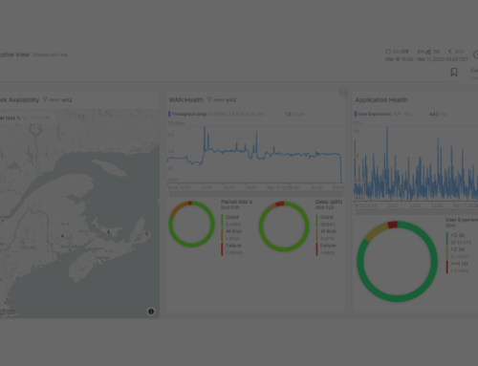Select Failure in Delay (p95) legend
The height and width of the screenshot is (366, 478).
(x=328, y=246)
